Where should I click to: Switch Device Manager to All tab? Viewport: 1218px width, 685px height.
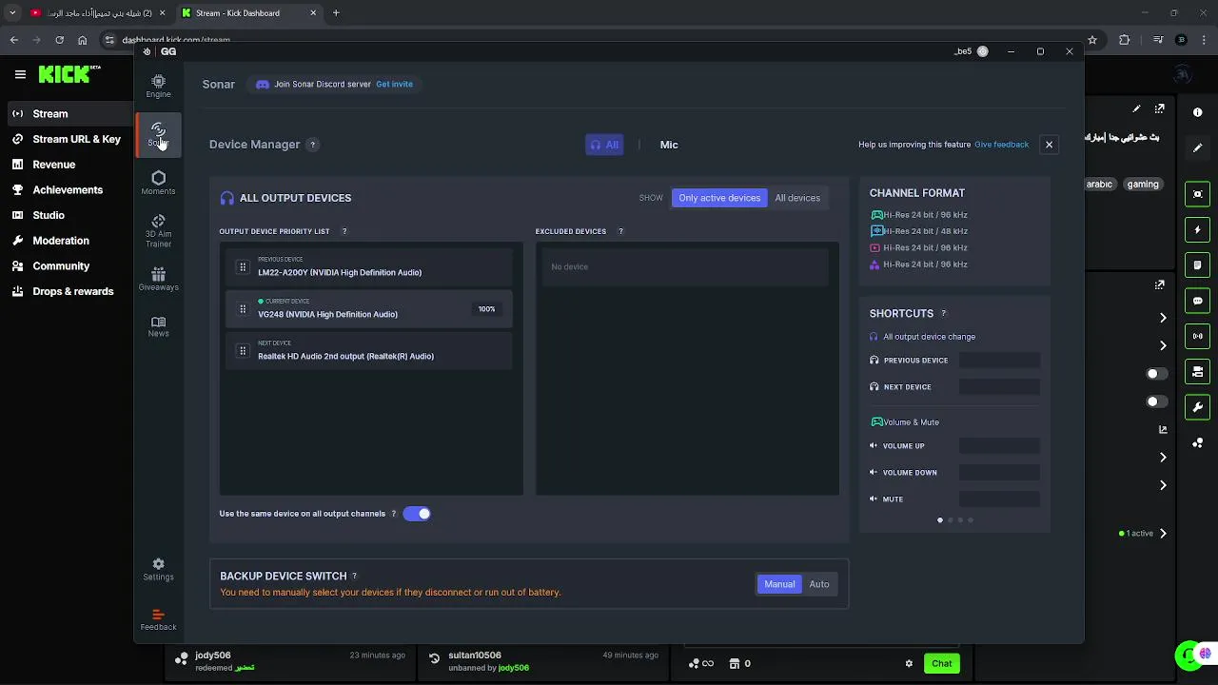click(604, 145)
